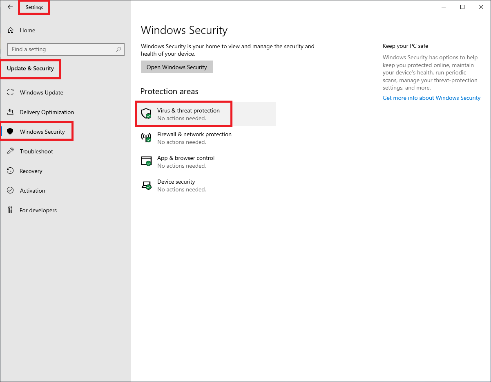Screen dimensions: 491x382
Task: Click the search magnifier icon
Action: coord(118,49)
